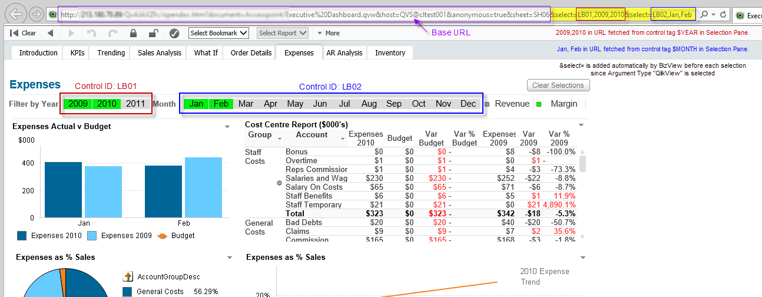This screenshot has height=297, width=762.
Task: Click the undo arrow in toolbar
Action: [x=91, y=33]
